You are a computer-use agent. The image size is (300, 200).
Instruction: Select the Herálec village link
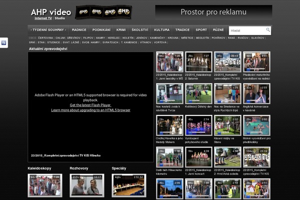(113, 38)
